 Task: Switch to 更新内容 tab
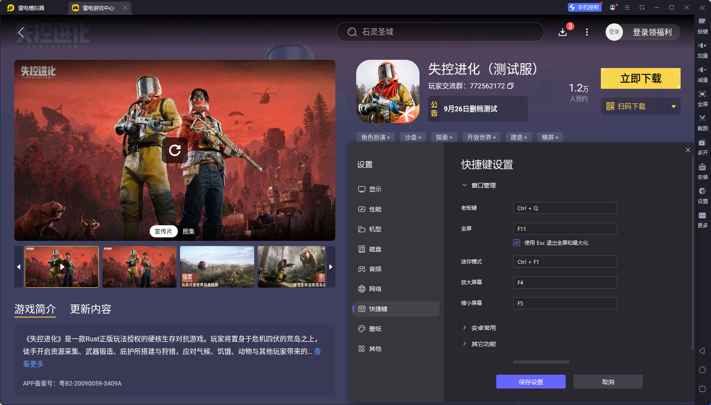pos(91,309)
